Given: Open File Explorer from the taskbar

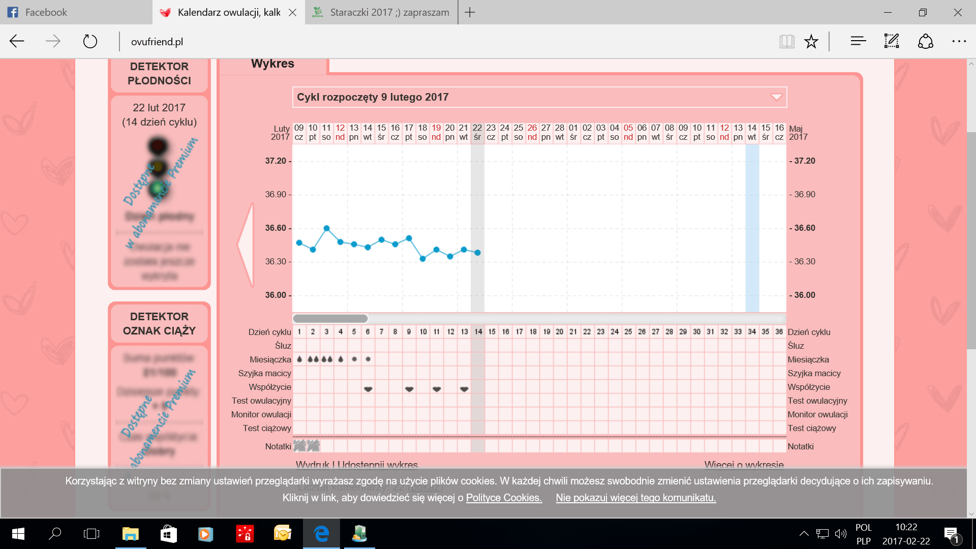Looking at the screenshot, I should [x=131, y=534].
